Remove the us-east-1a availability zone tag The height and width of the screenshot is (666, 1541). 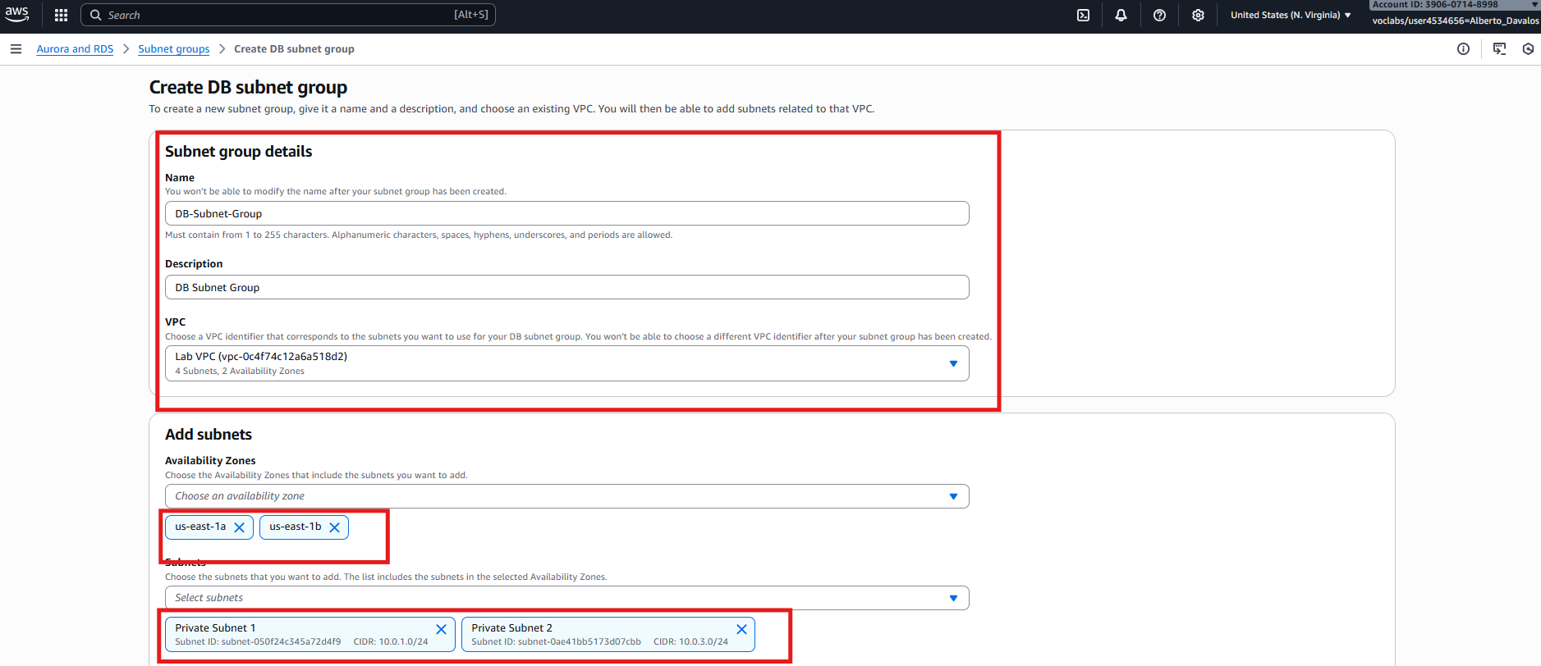tap(239, 527)
